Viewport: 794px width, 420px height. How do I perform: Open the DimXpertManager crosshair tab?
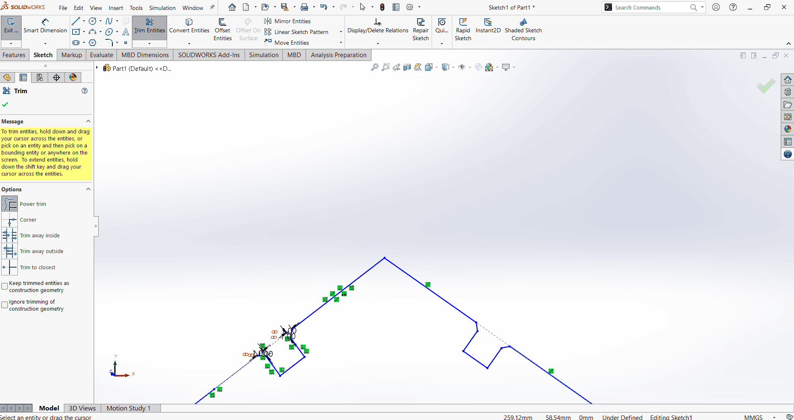(56, 77)
